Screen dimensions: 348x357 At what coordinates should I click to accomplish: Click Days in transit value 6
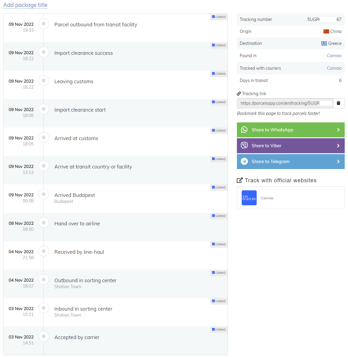click(340, 80)
